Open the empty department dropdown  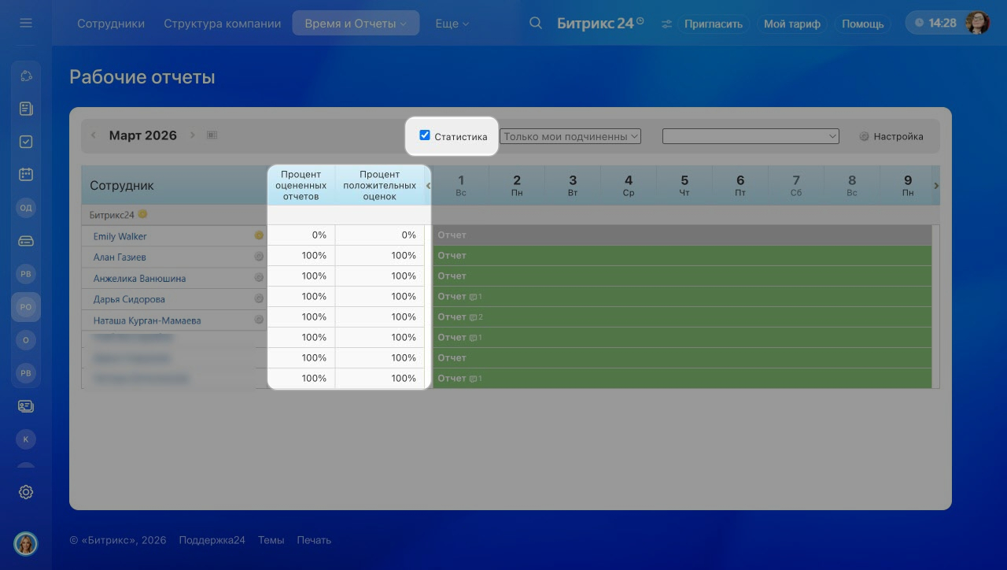click(x=751, y=136)
